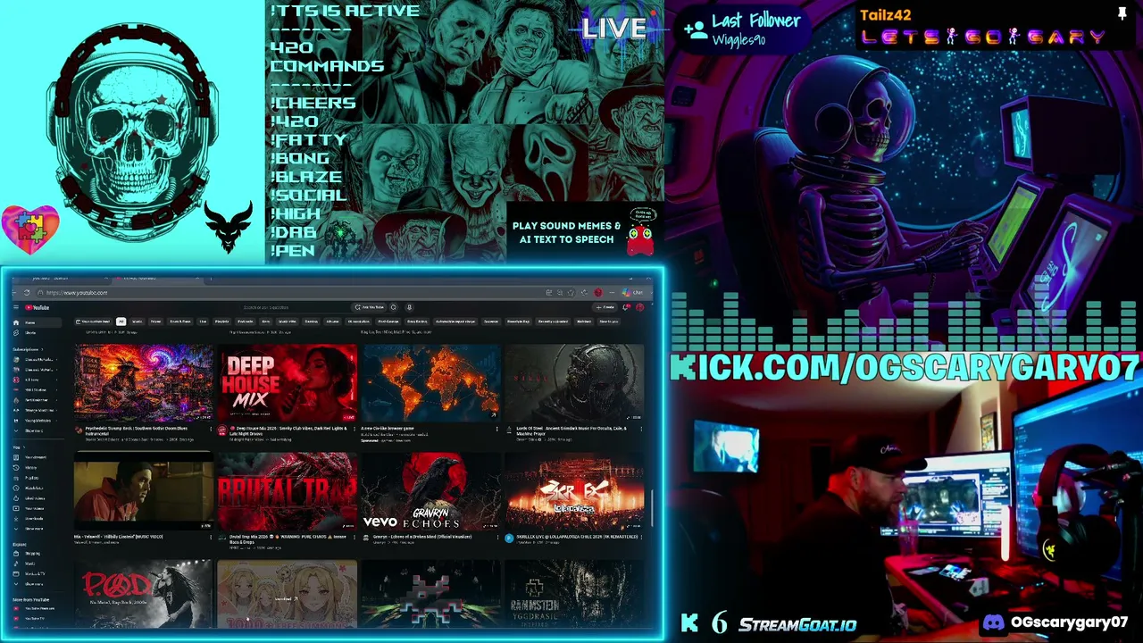Screen dimensions: 1143x643
Task: Open the YouTube account avatar menu
Action: (639, 307)
